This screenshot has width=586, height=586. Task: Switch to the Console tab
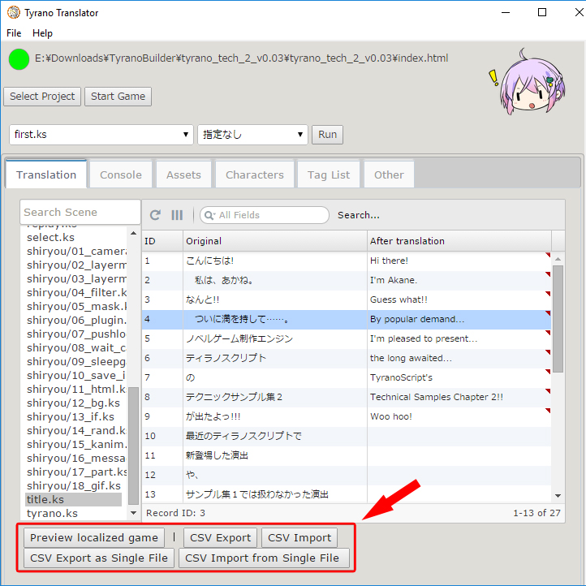click(121, 175)
